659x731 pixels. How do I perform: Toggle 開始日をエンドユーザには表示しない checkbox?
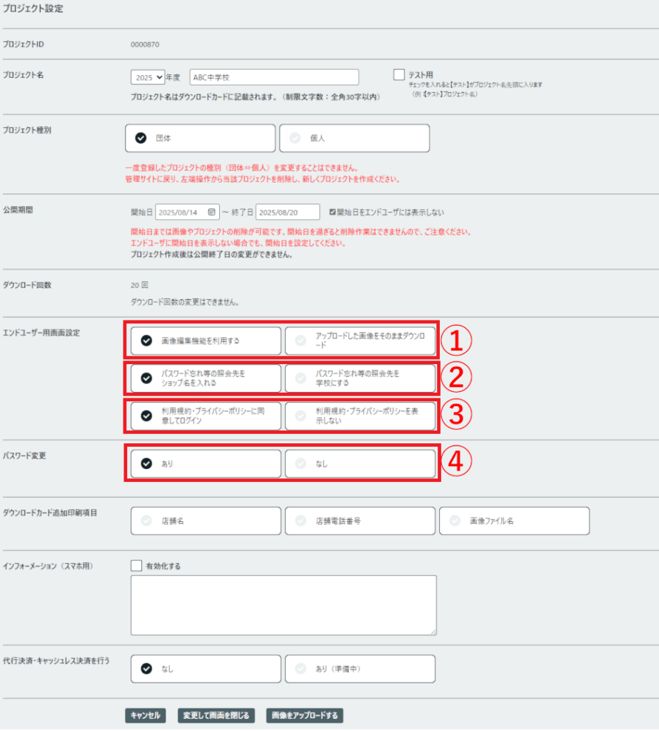333,213
